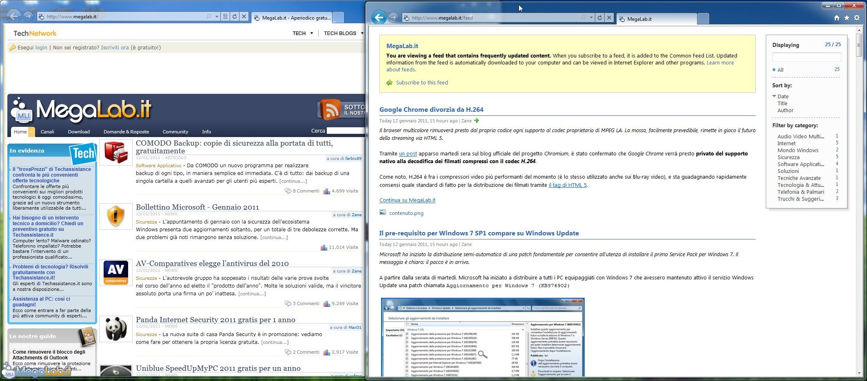Sort the feed by Title
The height and width of the screenshot is (381, 867).
coord(782,104)
